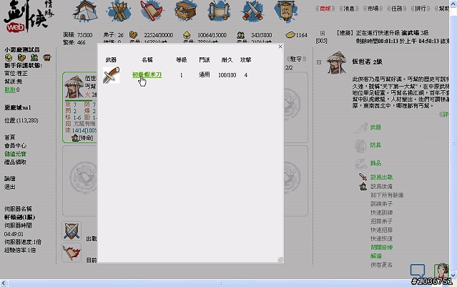Click the game logo 劍俠情緣 web
457x287 pixels.
pos(28,16)
